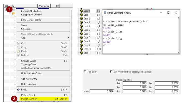Click the Cable 0 body icon

coord(81,11)
